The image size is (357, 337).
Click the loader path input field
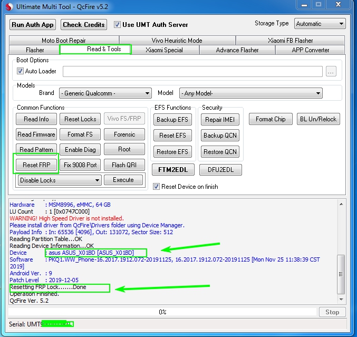point(192,71)
